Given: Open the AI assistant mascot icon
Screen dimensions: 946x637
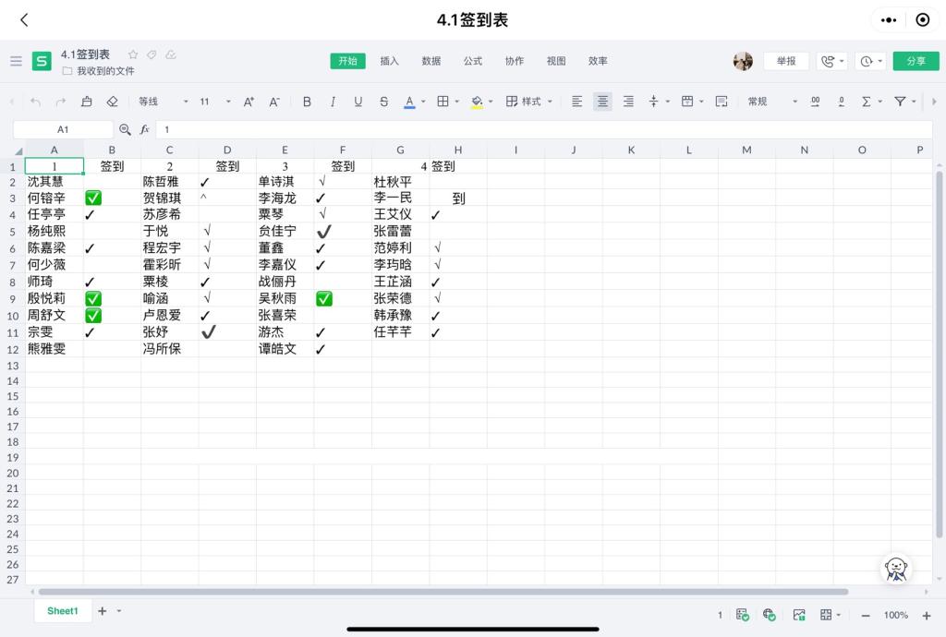Looking at the screenshot, I should coord(895,568).
